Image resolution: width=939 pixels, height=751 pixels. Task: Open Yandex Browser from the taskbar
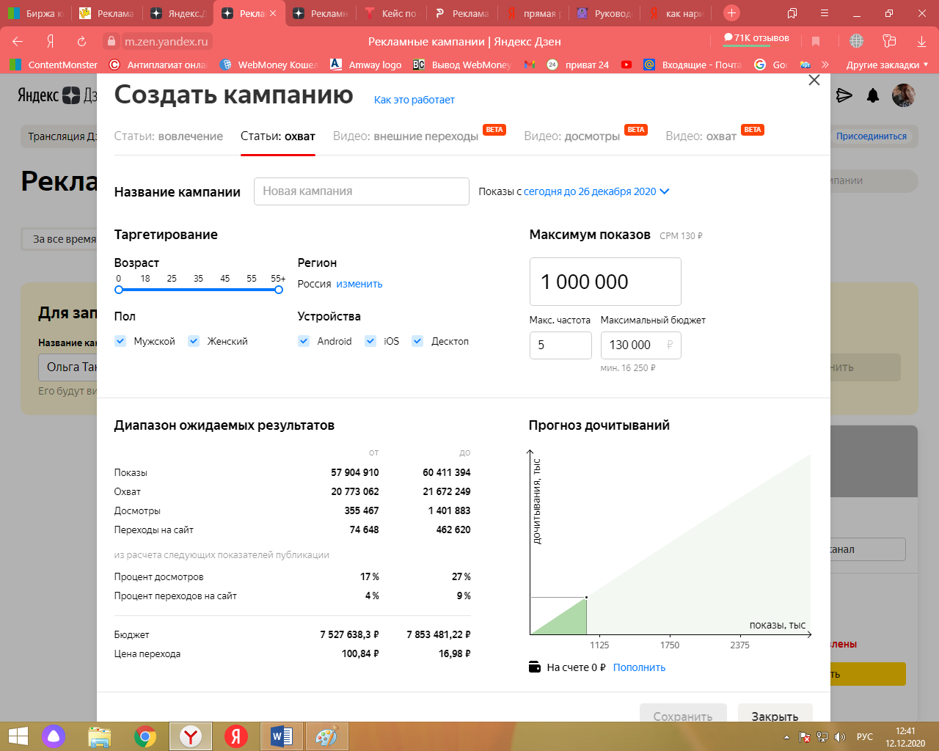[191, 736]
